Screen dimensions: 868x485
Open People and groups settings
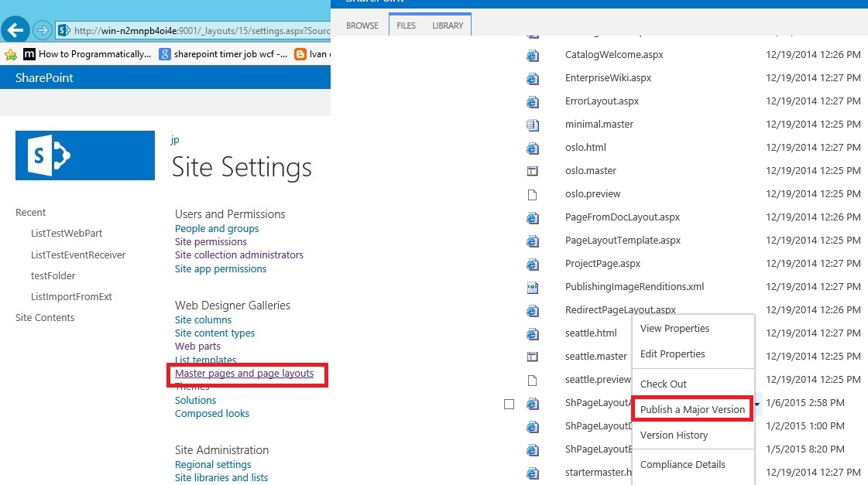click(217, 229)
